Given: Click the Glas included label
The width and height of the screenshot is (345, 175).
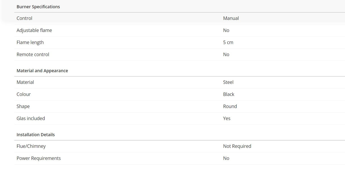Looking at the screenshot, I should 31,118.
